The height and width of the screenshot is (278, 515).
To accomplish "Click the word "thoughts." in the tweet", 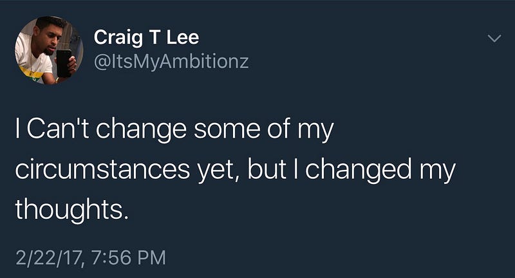I will (x=71, y=210).
